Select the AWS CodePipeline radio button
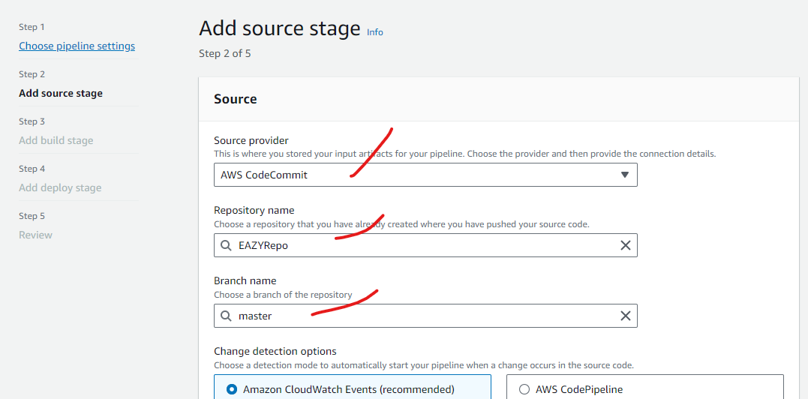 pyautogui.click(x=524, y=389)
